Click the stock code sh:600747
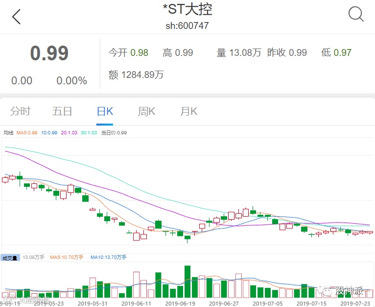The height and width of the screenshot is (307, 375). pyautogui.click(x=187, y=26)
